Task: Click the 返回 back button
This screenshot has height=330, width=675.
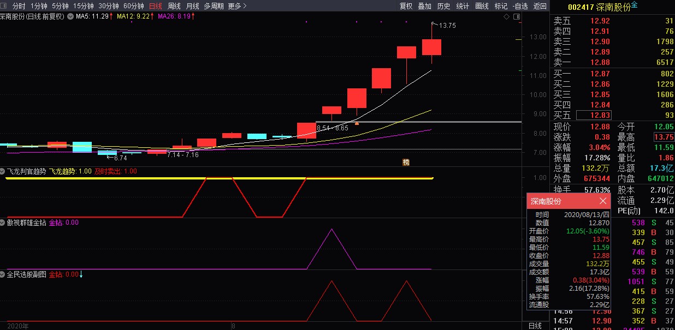Action: (x=540, y=6)
